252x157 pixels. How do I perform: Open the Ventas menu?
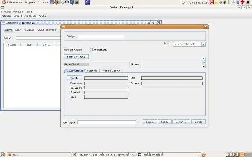tap(29, 11)
